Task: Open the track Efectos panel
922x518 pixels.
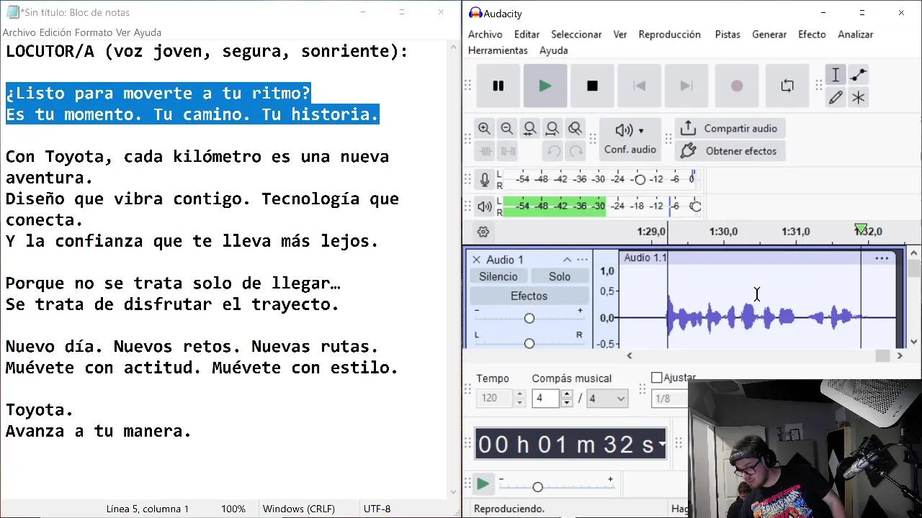Action: click(529, 296)
